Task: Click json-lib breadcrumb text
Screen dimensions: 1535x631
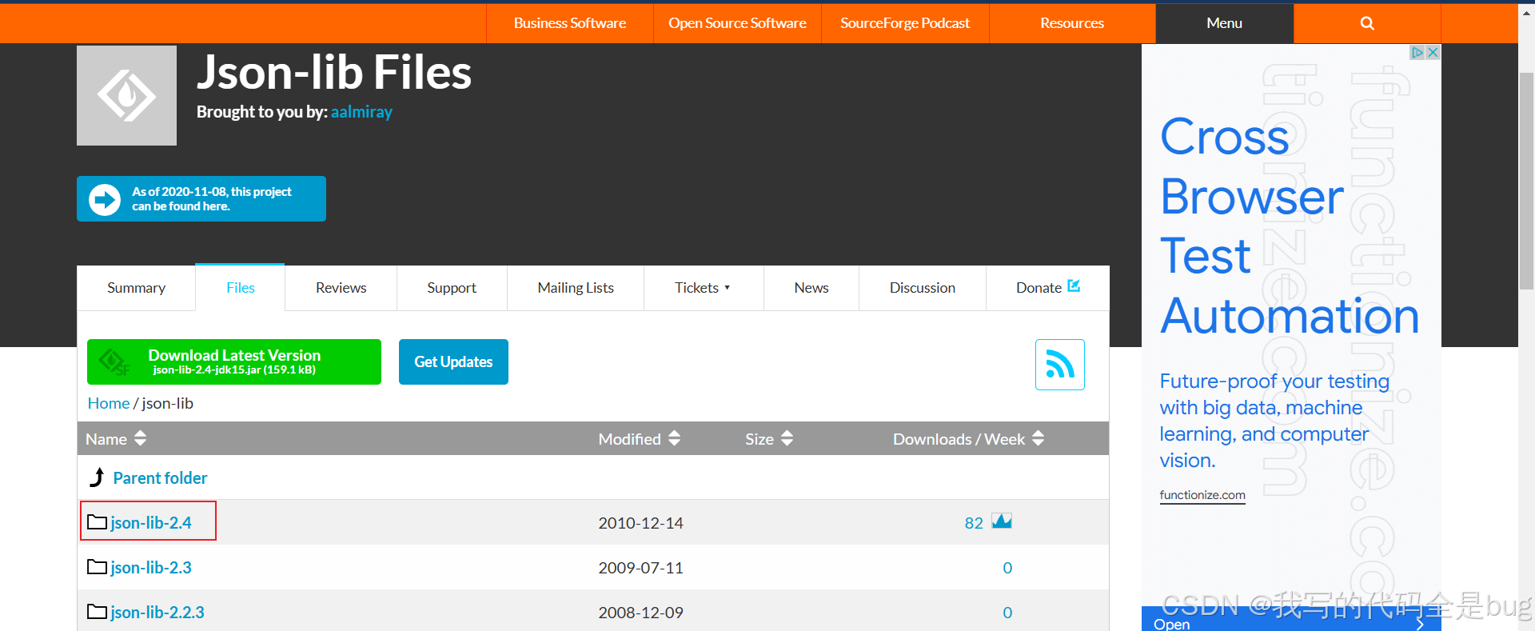Action: pos(168,403)
